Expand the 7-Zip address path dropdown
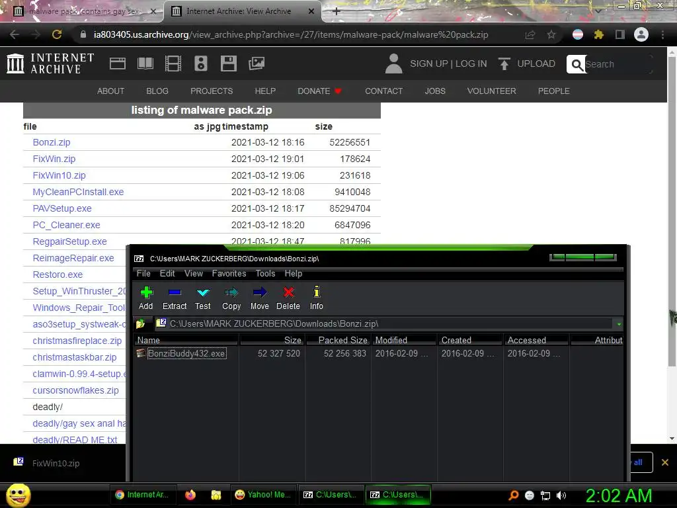 point(619,324)
